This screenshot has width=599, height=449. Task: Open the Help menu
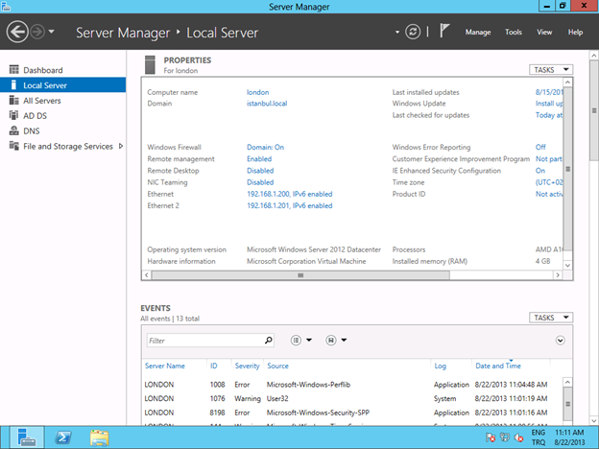(575, 33)
